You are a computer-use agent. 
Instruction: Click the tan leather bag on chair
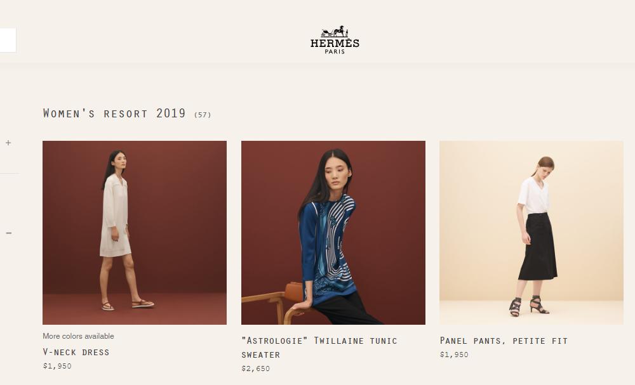(294, 292)
